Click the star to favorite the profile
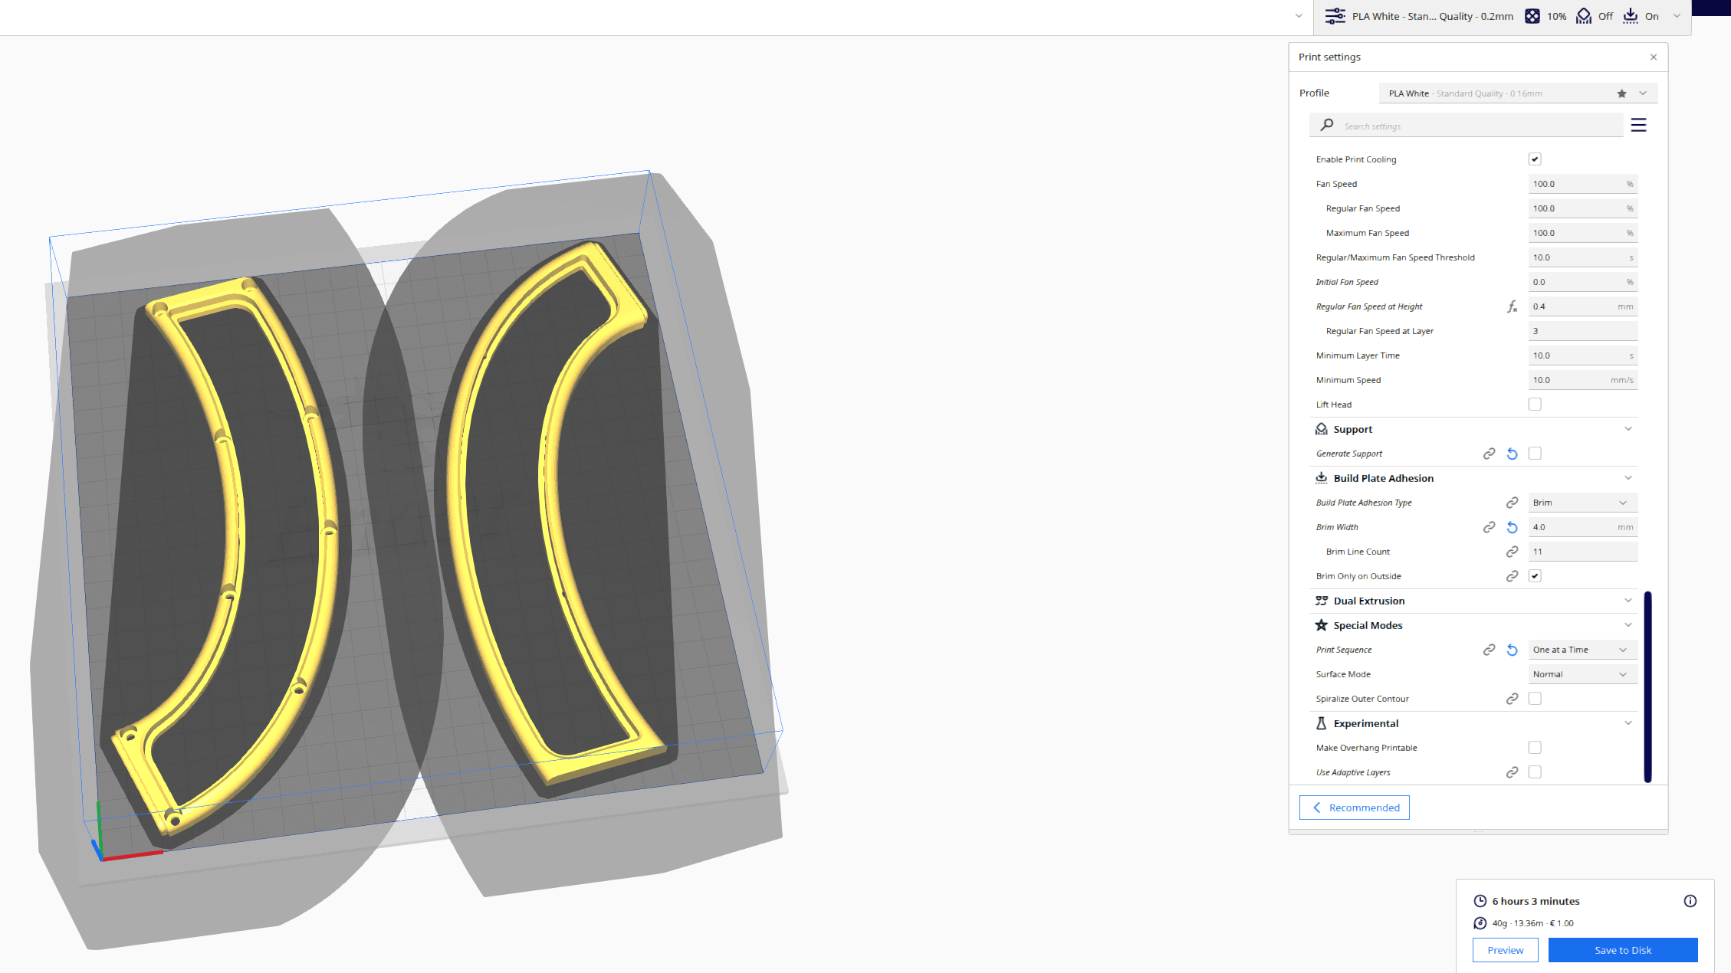 coord(1622,93)
